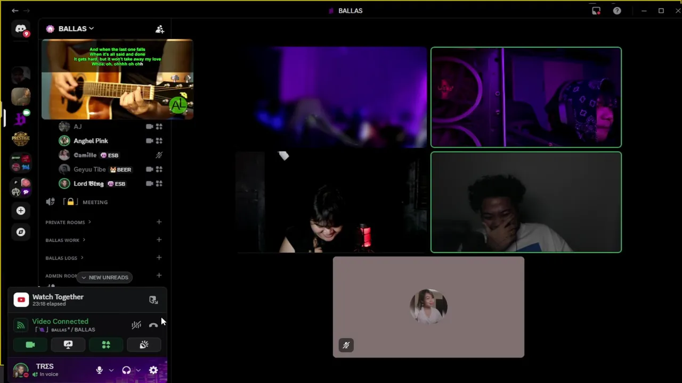682x383 pixels.
Task: Click the activity icon next to Anghel Pink
Action: tap(159, 141)
